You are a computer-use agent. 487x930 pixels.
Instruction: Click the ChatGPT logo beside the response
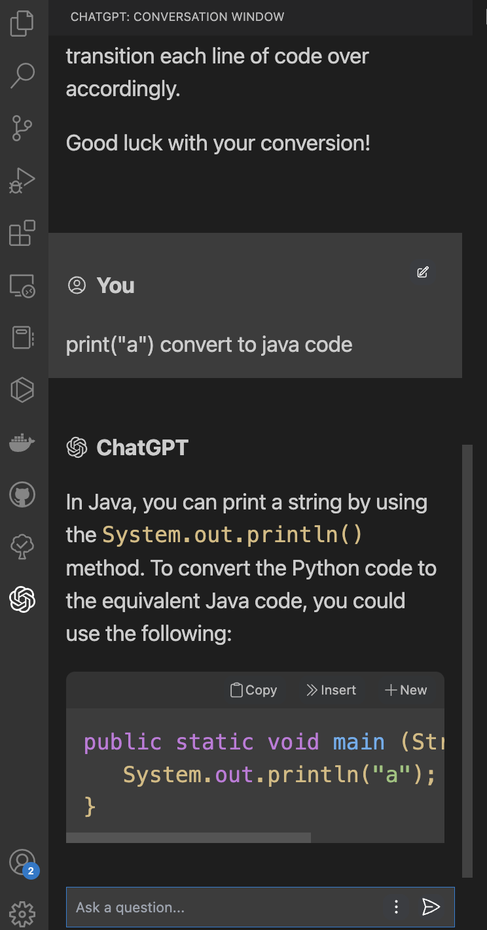point(77,447)
